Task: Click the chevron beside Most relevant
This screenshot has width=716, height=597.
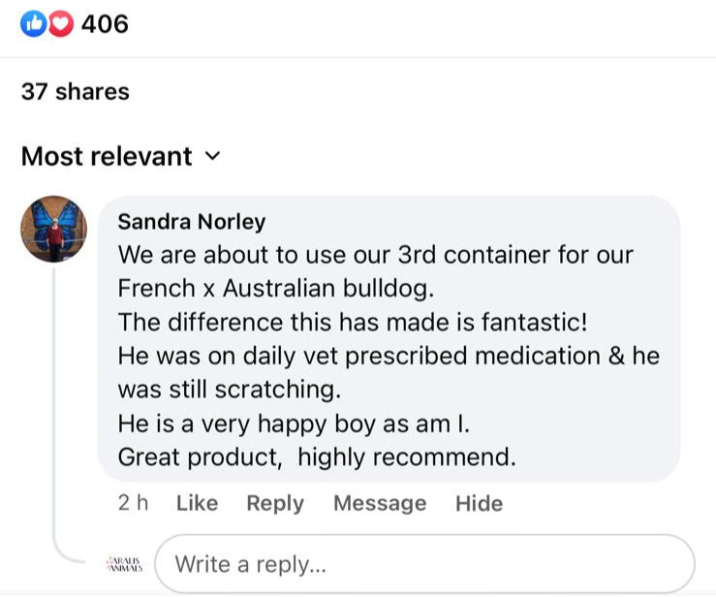Action: pyautogui.click(x=214, y=156)
